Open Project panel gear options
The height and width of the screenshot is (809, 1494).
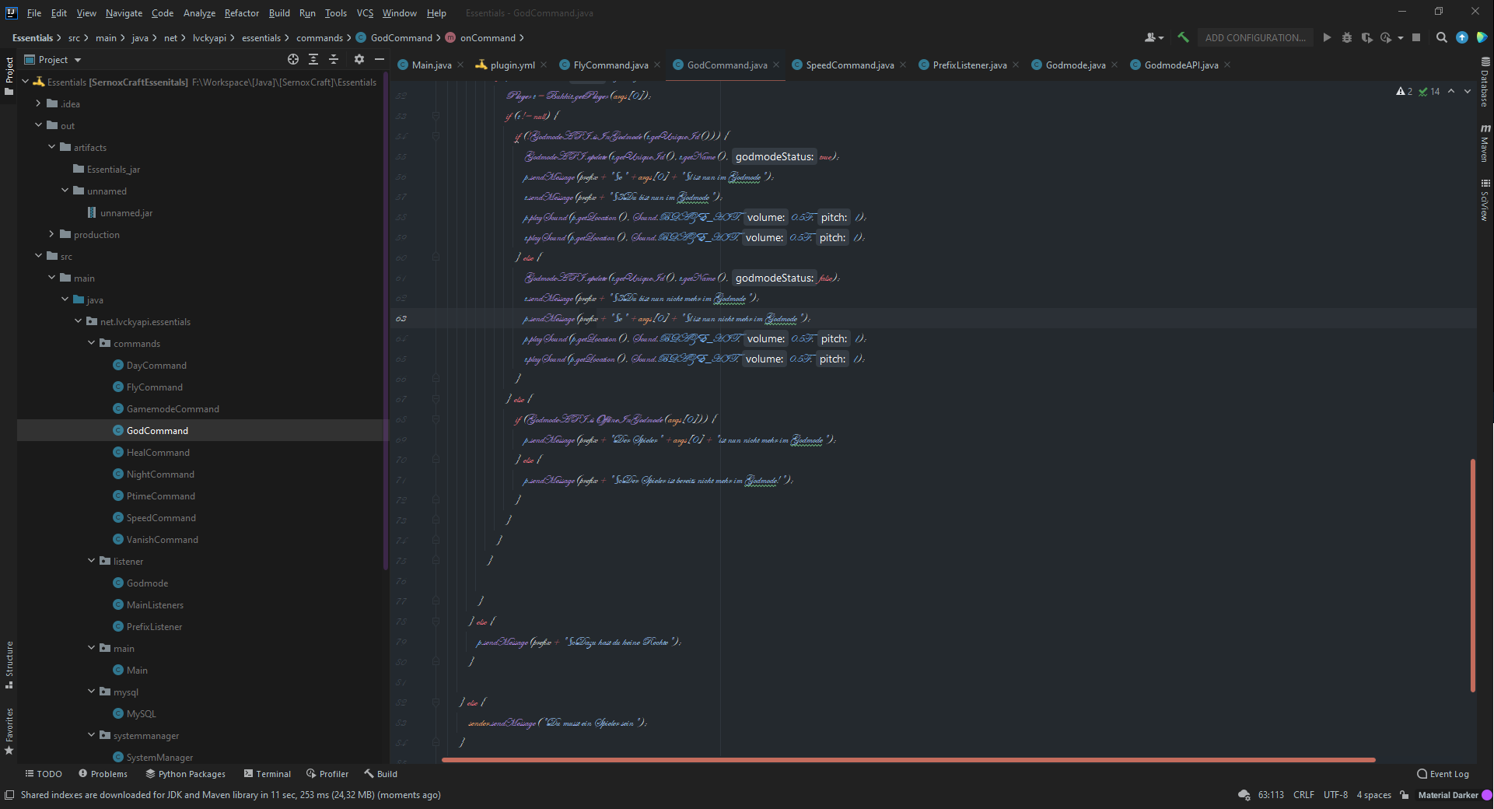pyautogui.click(x=359, y=59)
